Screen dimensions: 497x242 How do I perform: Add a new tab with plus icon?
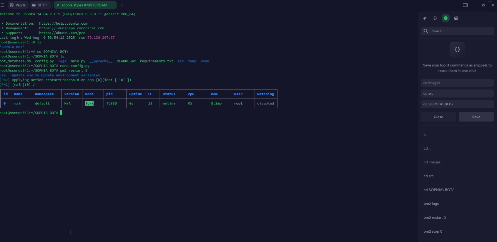coord(122,5)
